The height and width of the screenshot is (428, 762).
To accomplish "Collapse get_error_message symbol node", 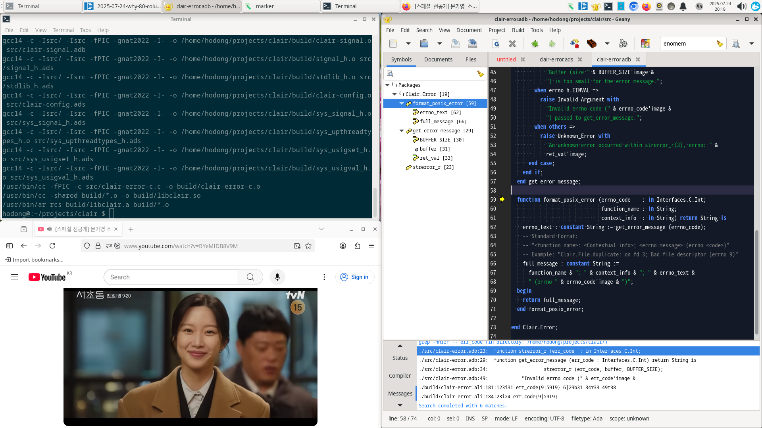I will pyautogui.click(x=402, y=130).
